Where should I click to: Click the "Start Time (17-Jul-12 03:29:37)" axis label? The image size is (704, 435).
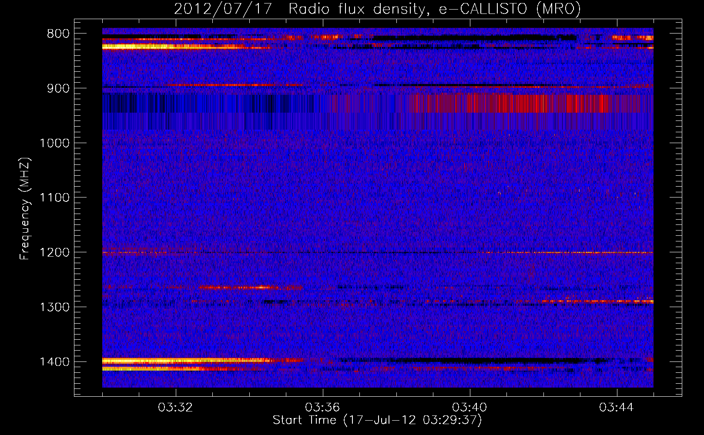tap(377, 420)
